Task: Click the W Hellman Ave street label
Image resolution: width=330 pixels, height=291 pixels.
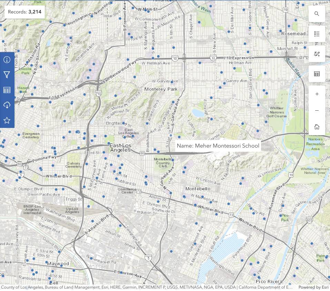Action: point(156,63)
